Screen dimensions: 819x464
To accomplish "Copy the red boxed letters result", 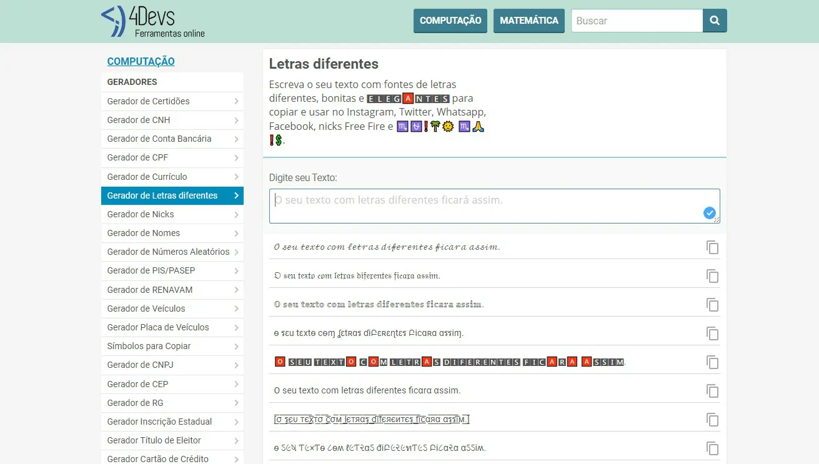I will click(x=712, y=362).
